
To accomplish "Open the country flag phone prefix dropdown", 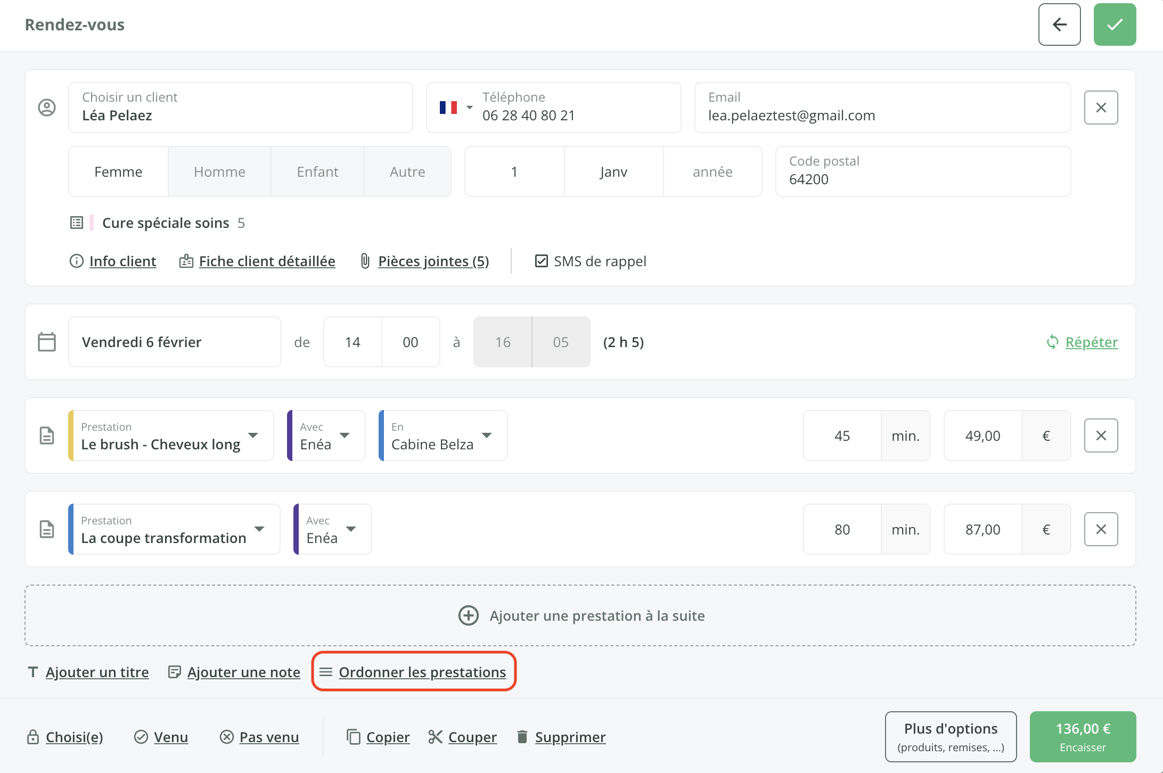I will 456,108.
